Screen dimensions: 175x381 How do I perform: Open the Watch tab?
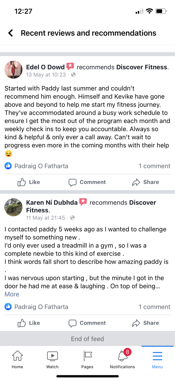[x=52, y=359]
